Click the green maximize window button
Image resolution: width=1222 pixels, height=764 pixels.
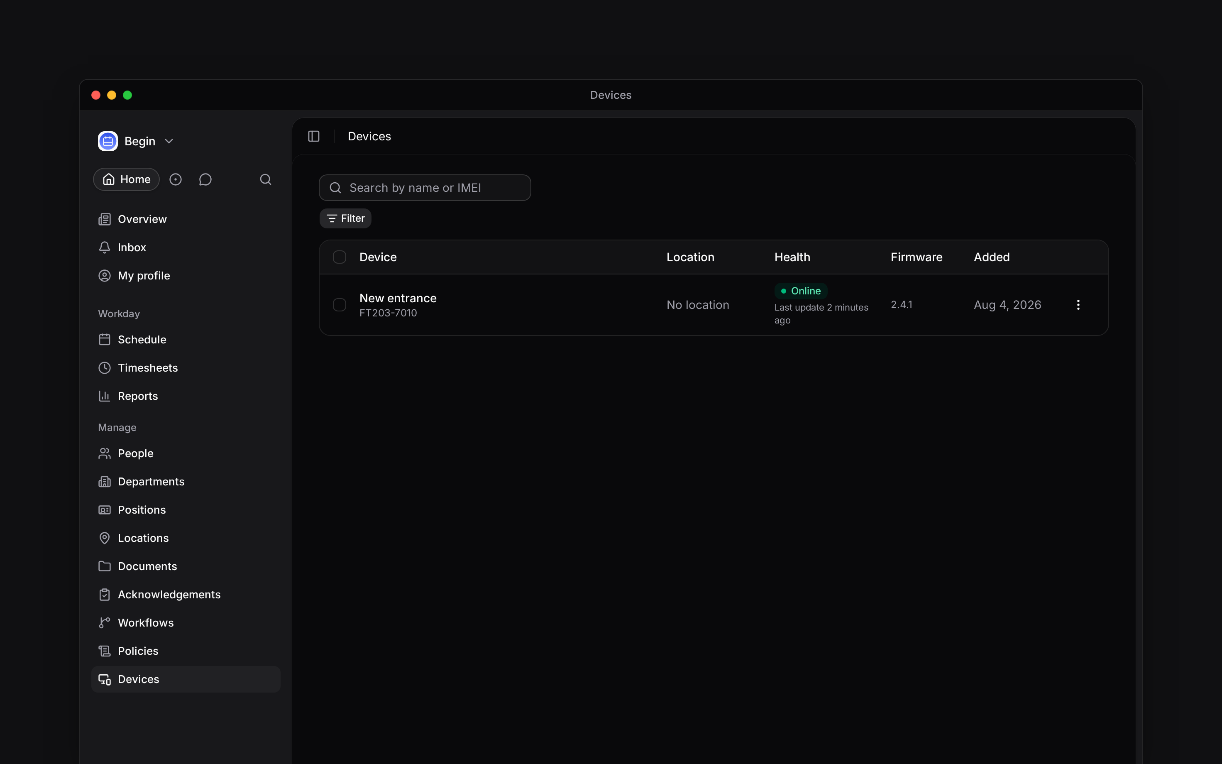coord(127,95)
